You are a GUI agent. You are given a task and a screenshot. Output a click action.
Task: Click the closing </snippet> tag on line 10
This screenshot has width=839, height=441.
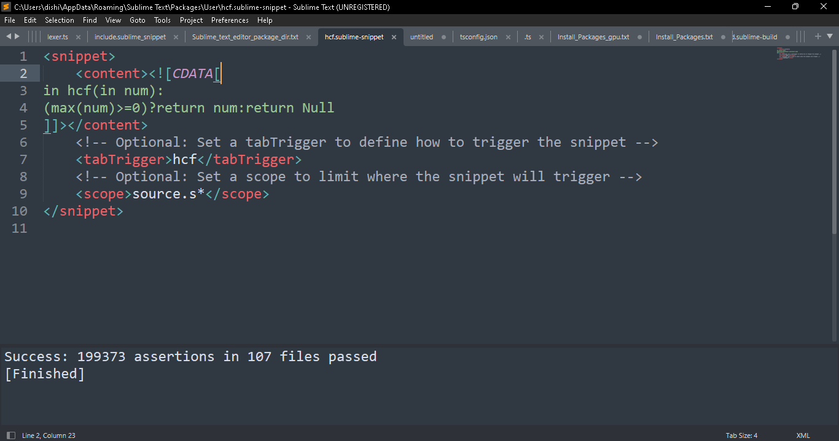84,211
